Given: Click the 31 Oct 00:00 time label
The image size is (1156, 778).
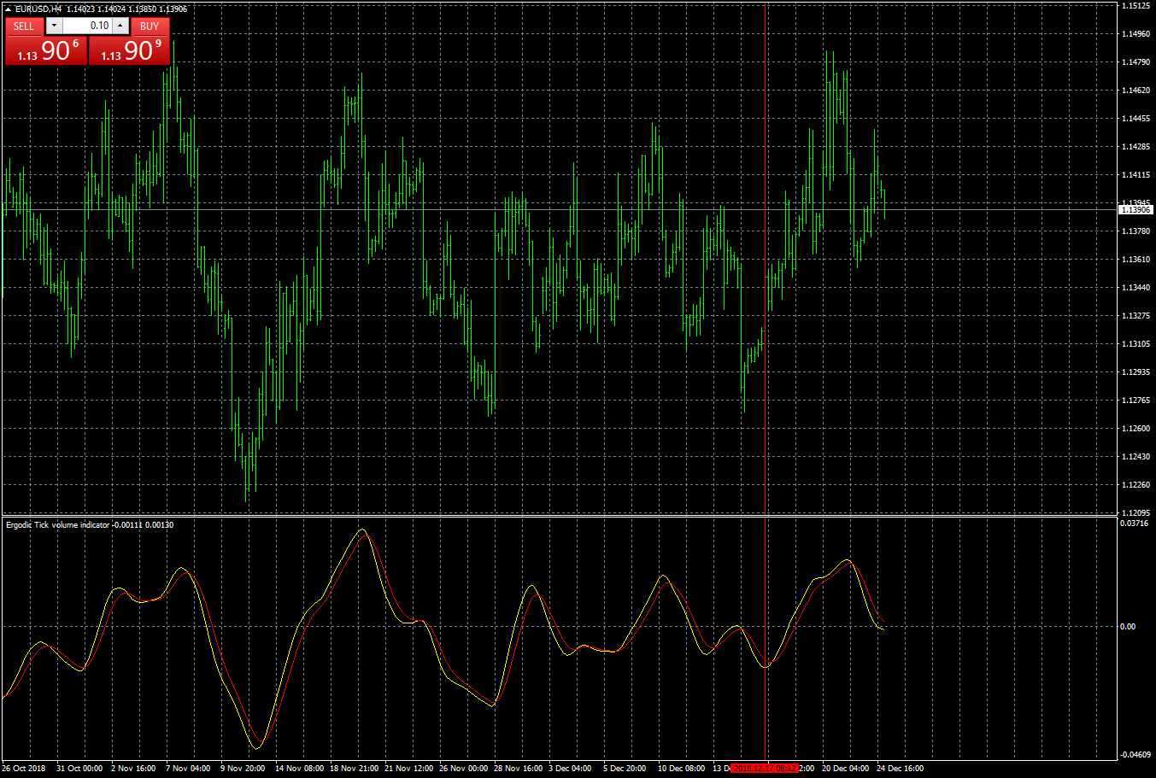Looking at the screenshot, I should tap(79, 769).
